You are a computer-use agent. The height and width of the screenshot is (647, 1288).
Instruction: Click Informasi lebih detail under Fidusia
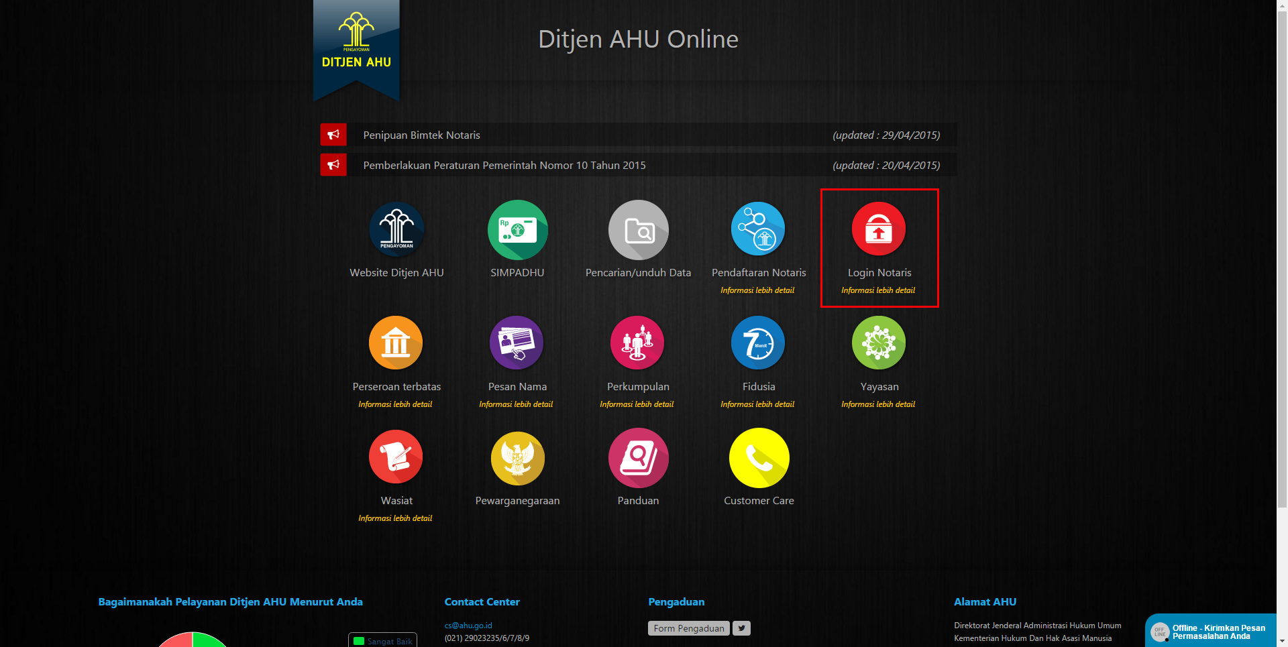click(x=757, y=404)
